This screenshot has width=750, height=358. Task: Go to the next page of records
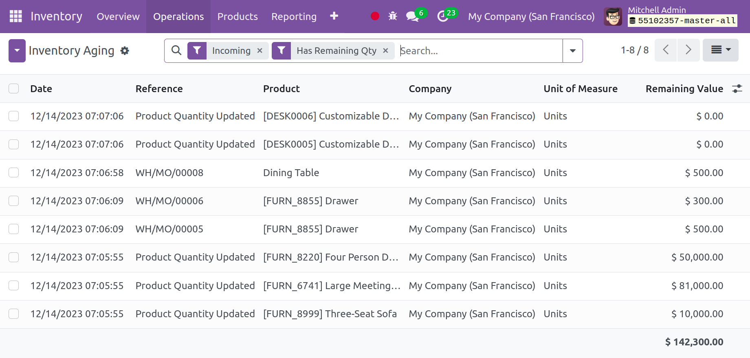688,50
